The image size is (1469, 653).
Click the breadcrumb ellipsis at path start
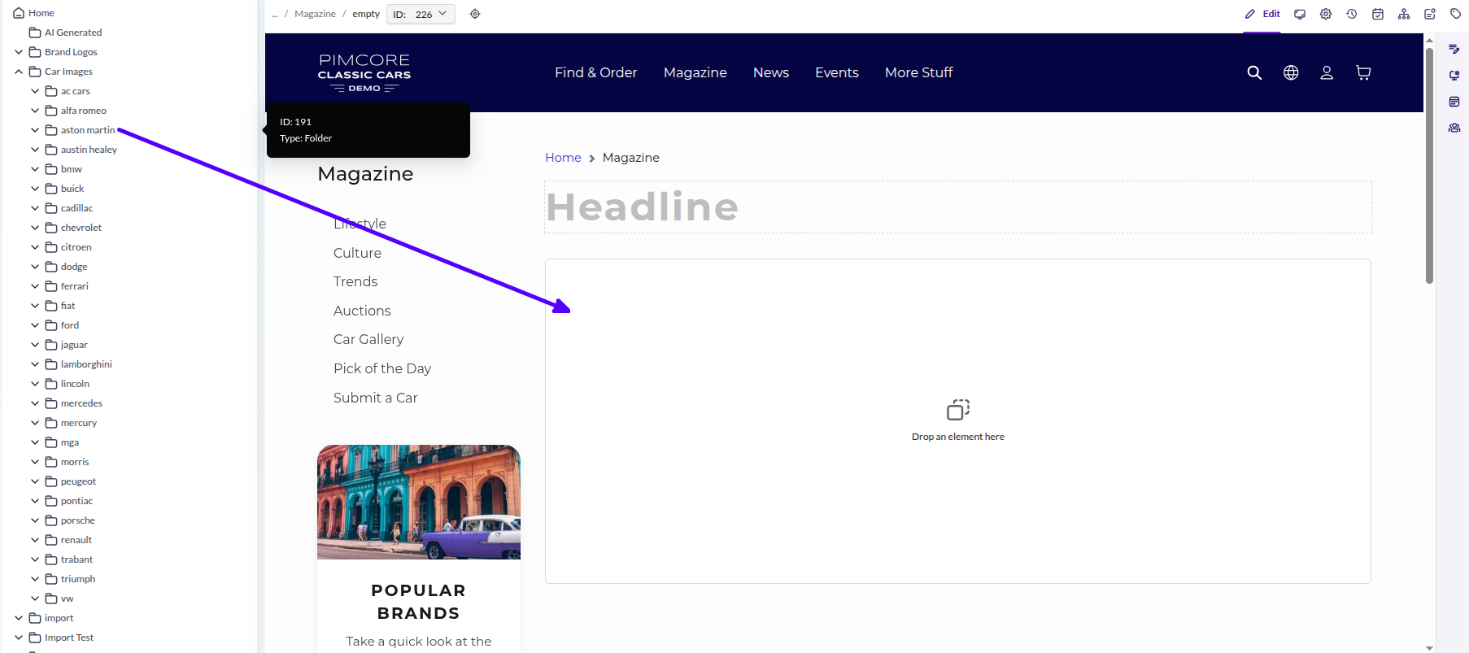(275, 14)
